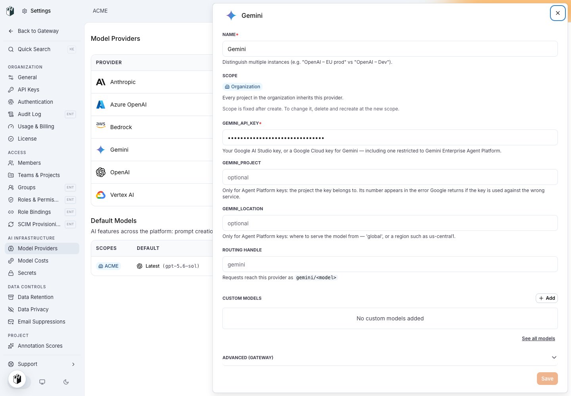Click the Audit Log list icon
This screenshot has height=396, width=571.
pyautogui.click(x=11, y=114)
